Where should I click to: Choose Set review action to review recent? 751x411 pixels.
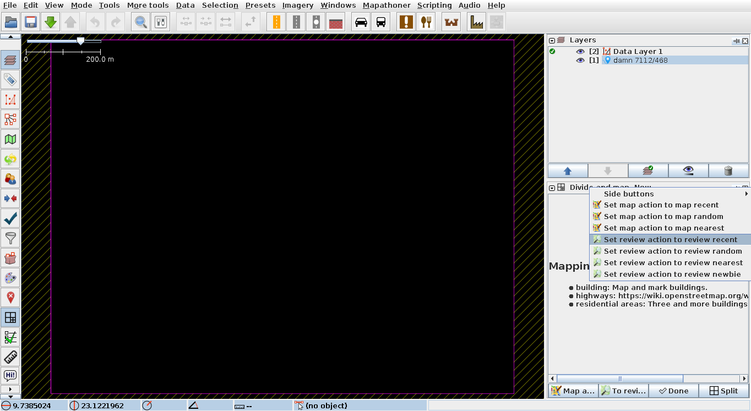670,240
